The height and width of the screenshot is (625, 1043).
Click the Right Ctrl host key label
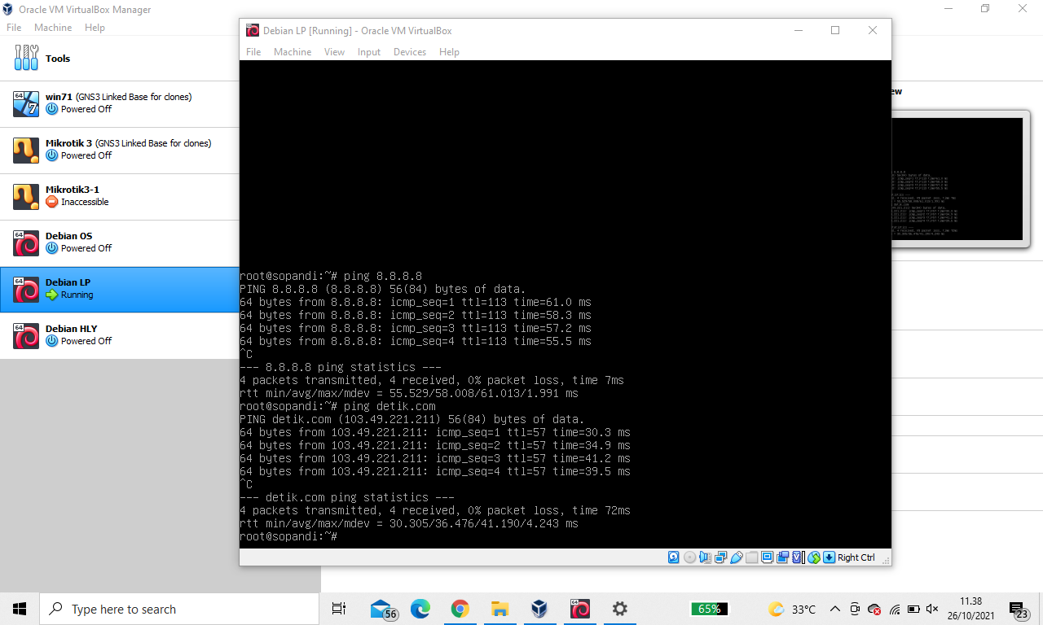pyautogui.click(x=856, y=557)
